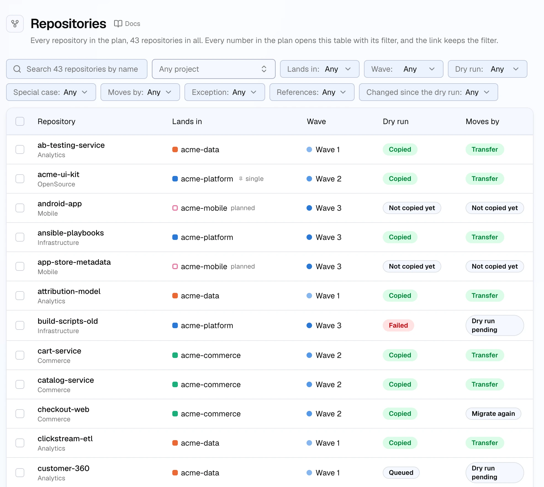Open the References filter dropdown
The height and width of the screenshot is (487, 544).
coord(312,92)
